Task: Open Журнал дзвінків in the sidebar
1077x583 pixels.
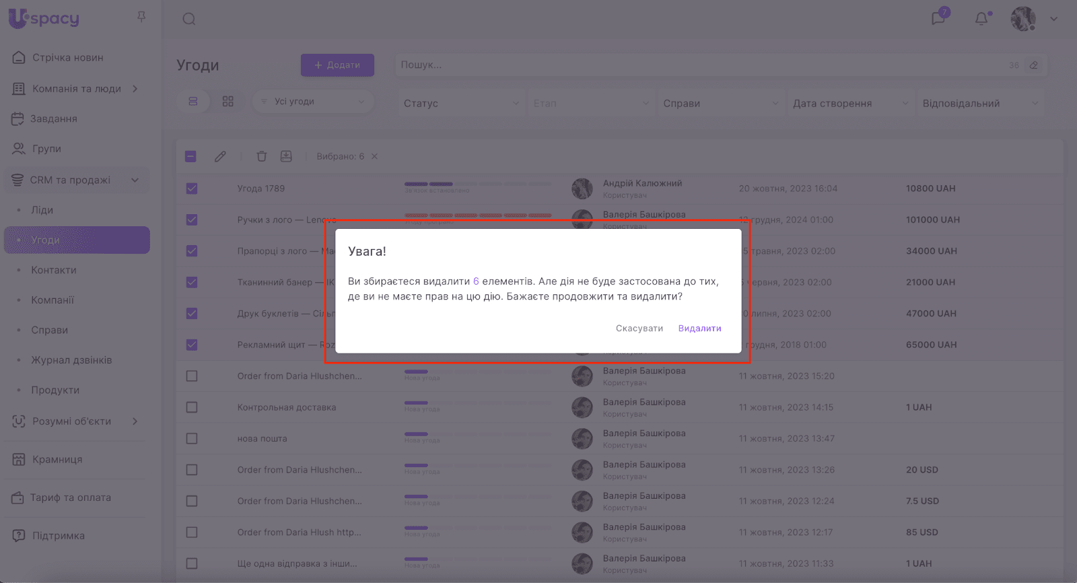Action: (71, 360)
